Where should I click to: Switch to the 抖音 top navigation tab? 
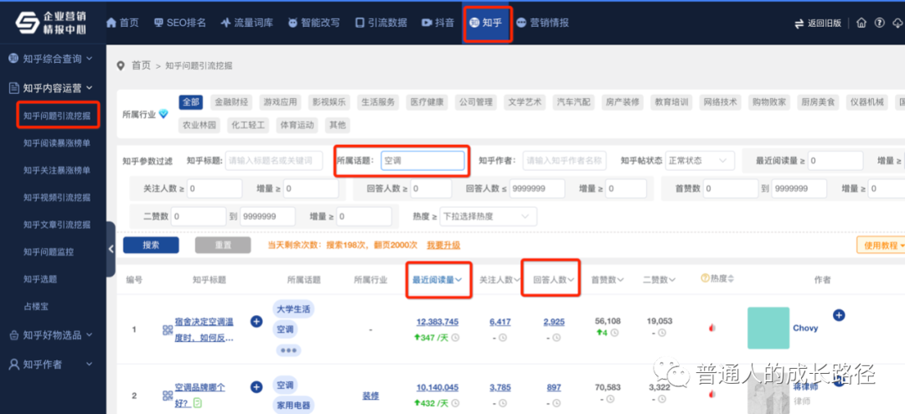437,23
